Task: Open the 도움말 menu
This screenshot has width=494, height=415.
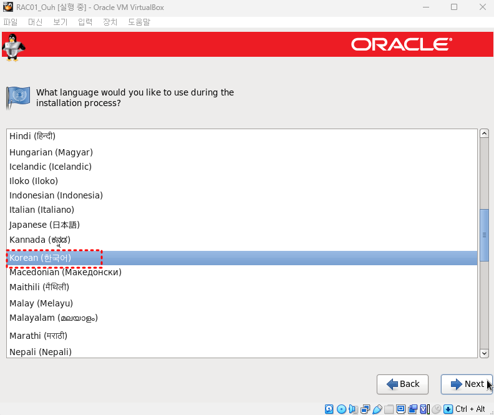Action: coord(139,22)
